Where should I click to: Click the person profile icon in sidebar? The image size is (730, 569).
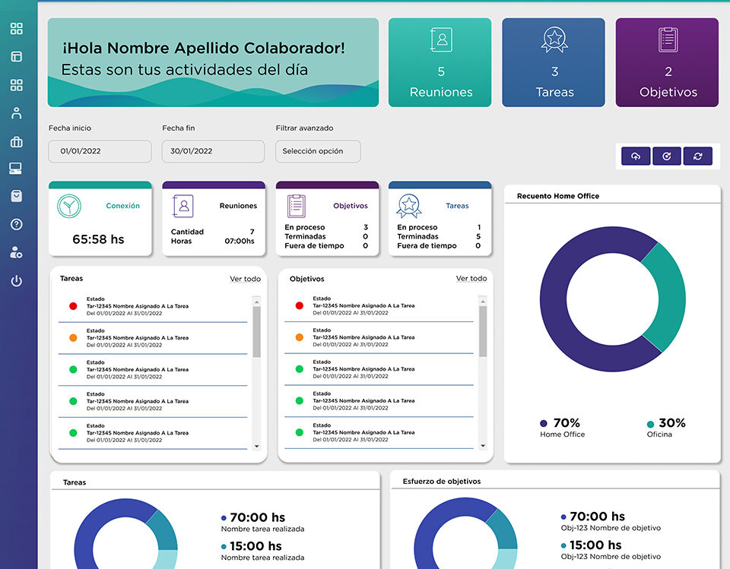[x=16, y=113]
